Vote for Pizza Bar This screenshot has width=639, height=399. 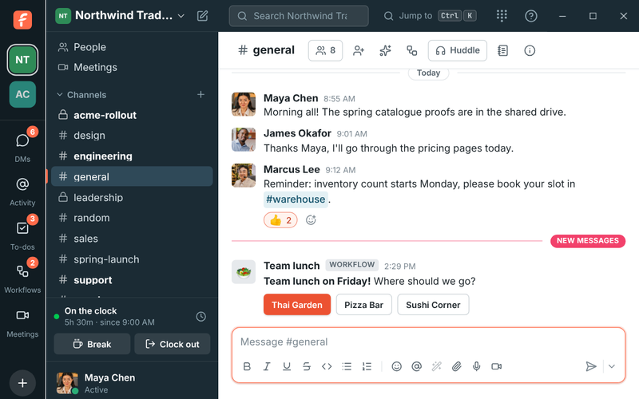click(364, 305)
